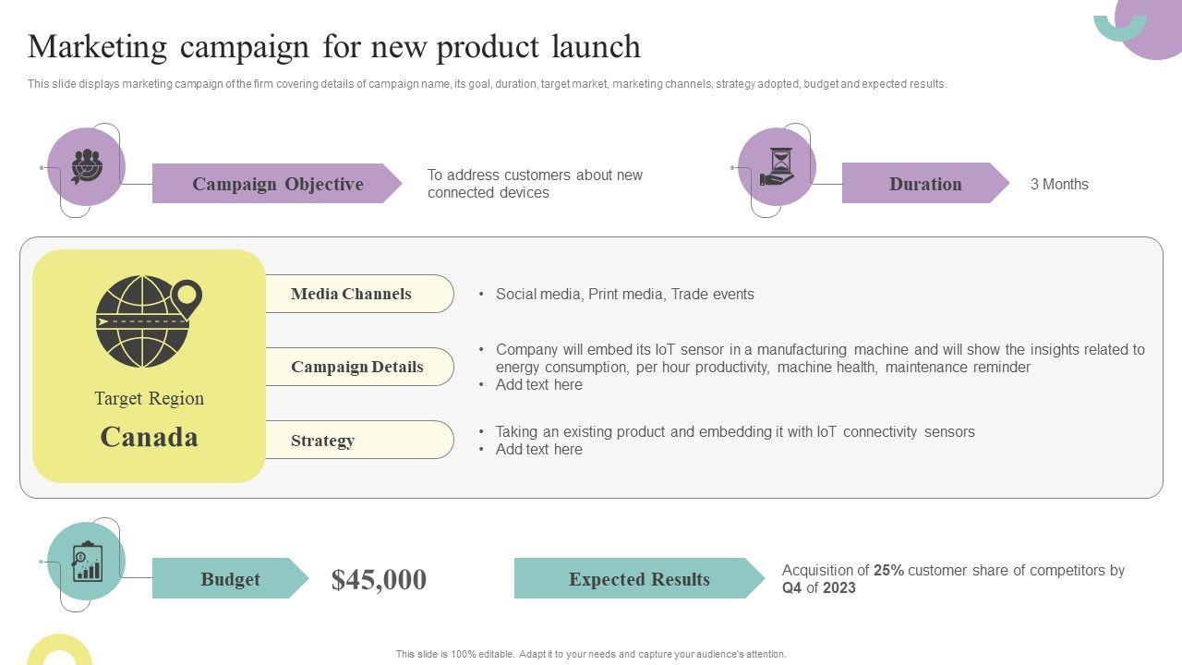
Task: Select the 3 Months duration text
Action: click(1059, 184)
